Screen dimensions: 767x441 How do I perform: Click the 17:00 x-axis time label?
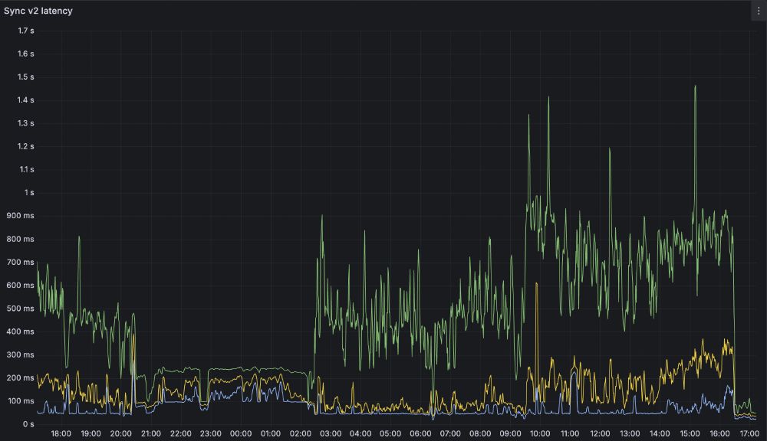[x=750, y=433]
